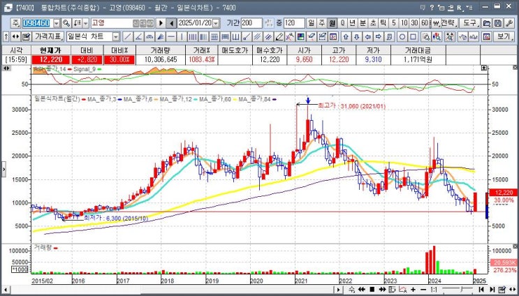Open the 보기 view dropdown
Viewport: 519px width, 296px height.
pos(504,37)
